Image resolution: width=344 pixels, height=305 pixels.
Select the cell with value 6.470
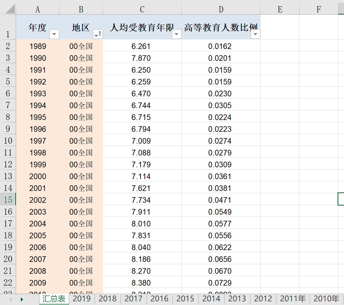point(142,93)
